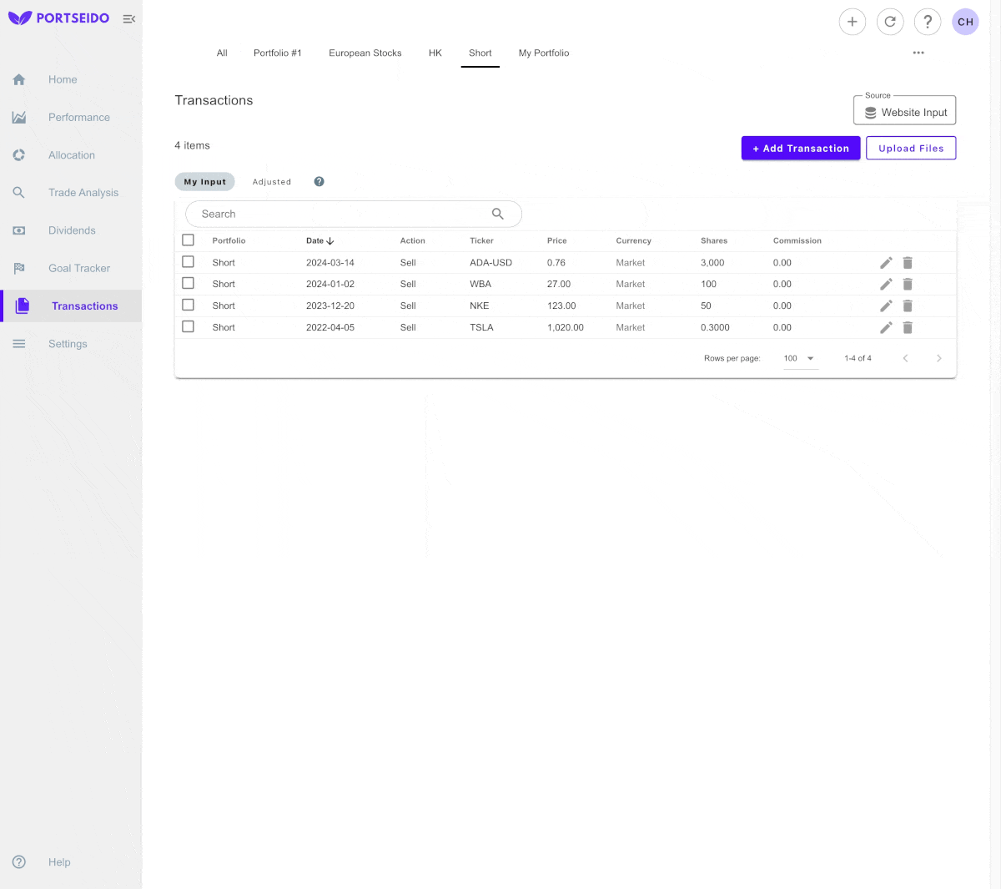
Task: Check the ADA-USD transaction checkbox
Action: [189, 262]
